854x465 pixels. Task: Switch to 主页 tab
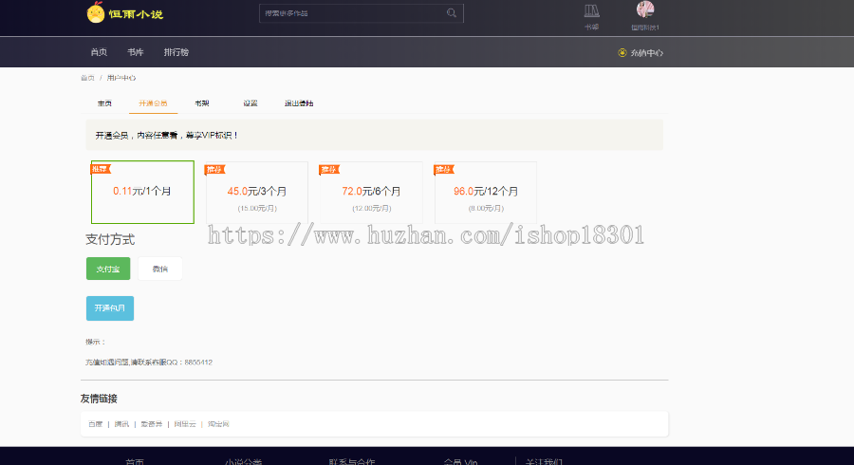(x=104, y=103)
